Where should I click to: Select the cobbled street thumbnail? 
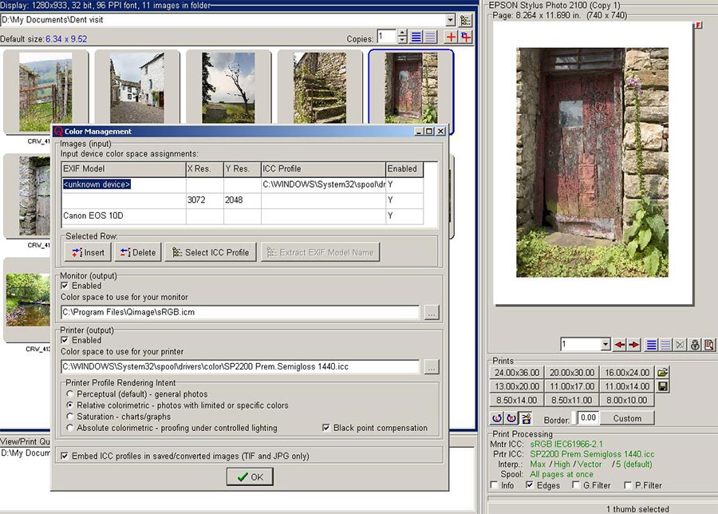pos(137,86)
